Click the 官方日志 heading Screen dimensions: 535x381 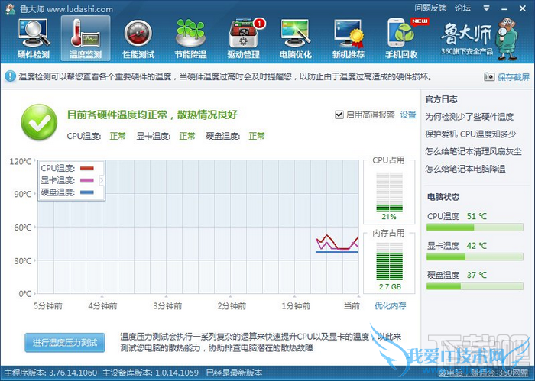point(441,99)
